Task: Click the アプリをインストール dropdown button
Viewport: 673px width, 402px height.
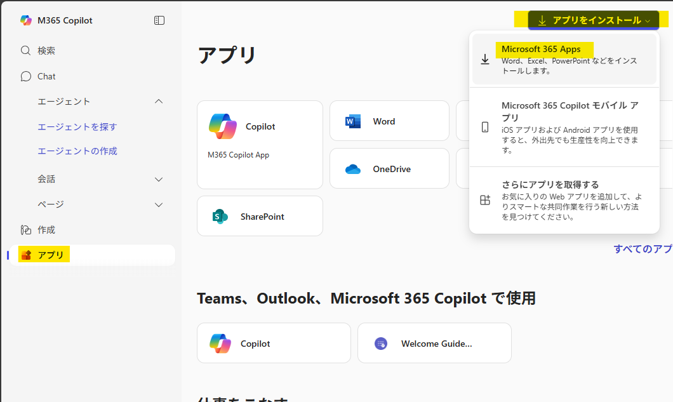Action: pyautogui.click(x=594, y=20)
